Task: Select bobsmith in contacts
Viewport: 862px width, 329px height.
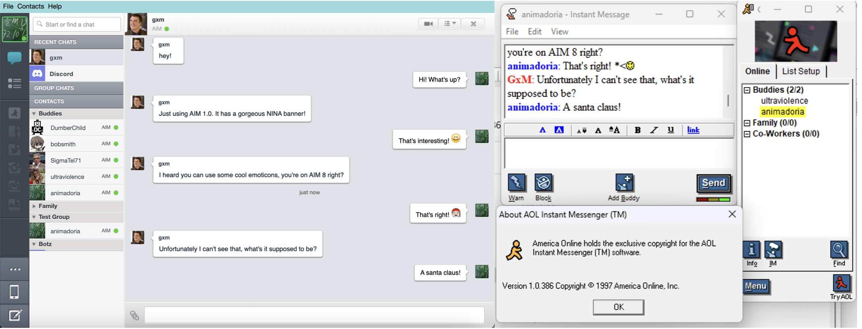Action: point(77,144)
